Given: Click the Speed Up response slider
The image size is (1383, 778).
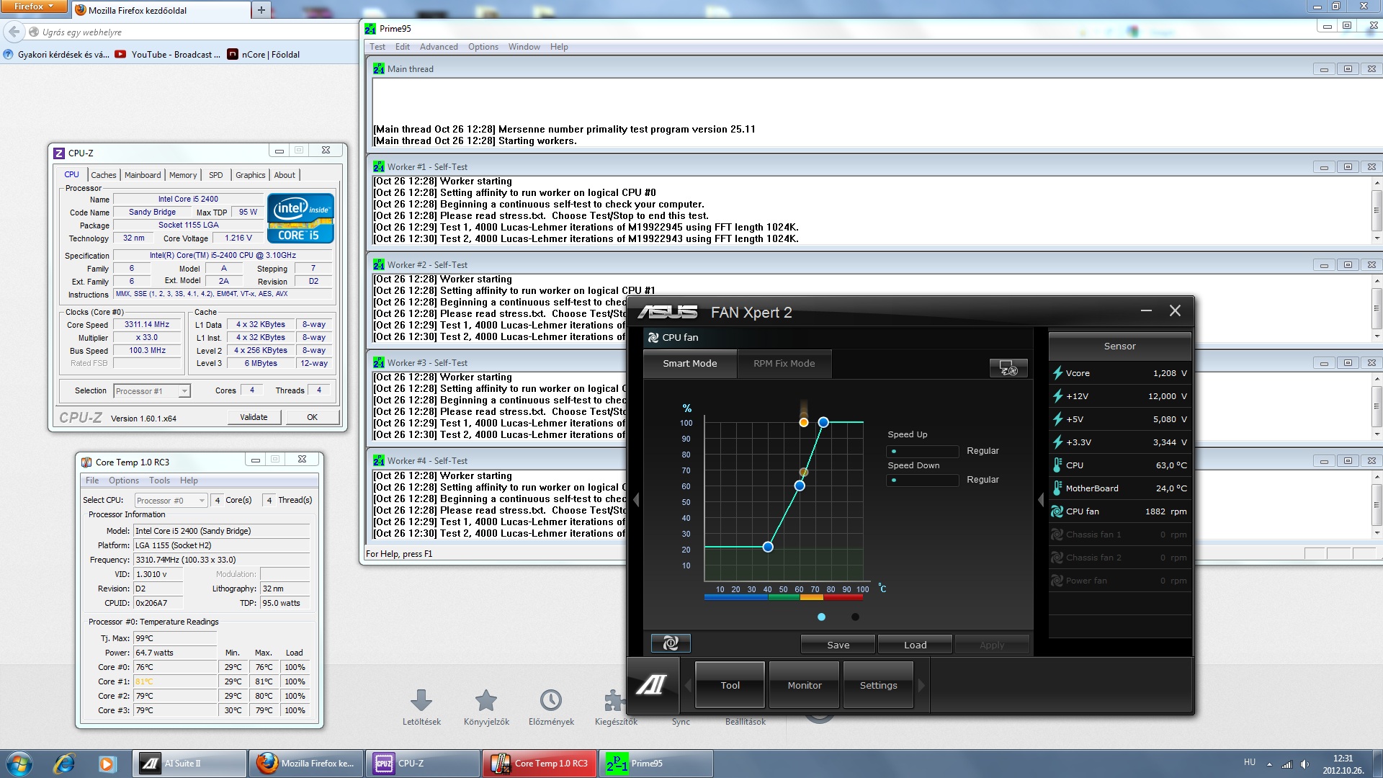Looking at the screenshot, I should (x=922, y=452).
